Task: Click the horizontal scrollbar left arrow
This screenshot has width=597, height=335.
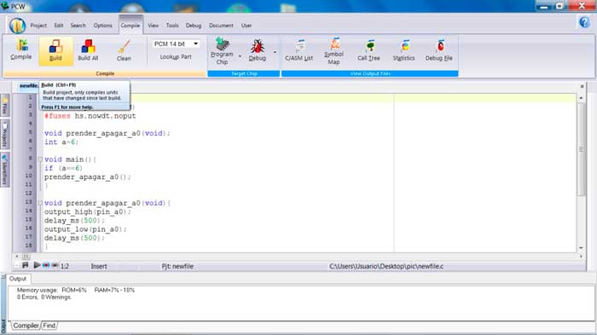Action: [17, 257]
